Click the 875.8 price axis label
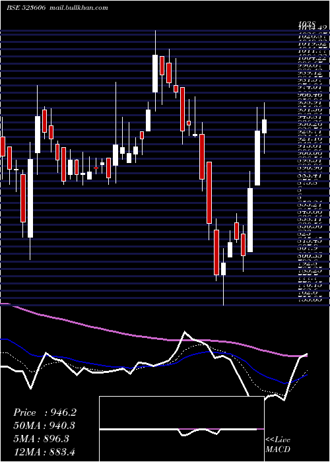The height and width of the screenshot is (462, 330). coord(308,183)
